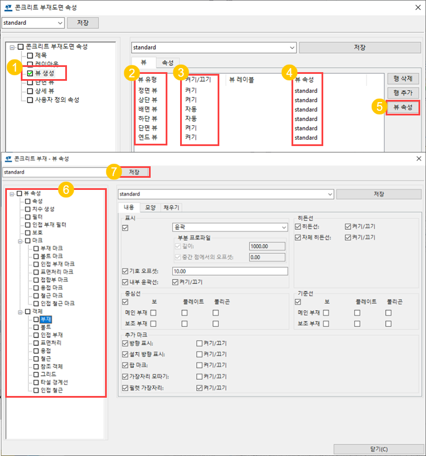Image resolution: width=426 pixels, height=456 pixels.
Task: Click the 닫기(C) button
Action: pyautogui.click(x=379, y=449)
